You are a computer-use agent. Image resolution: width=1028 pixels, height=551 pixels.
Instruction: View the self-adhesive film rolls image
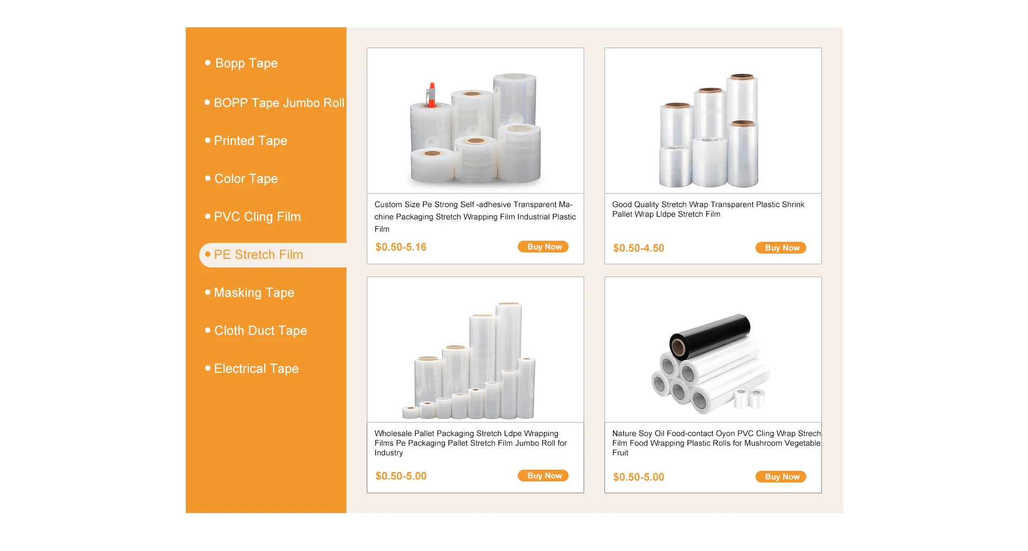pyautogui.click(x=475, y=121)
